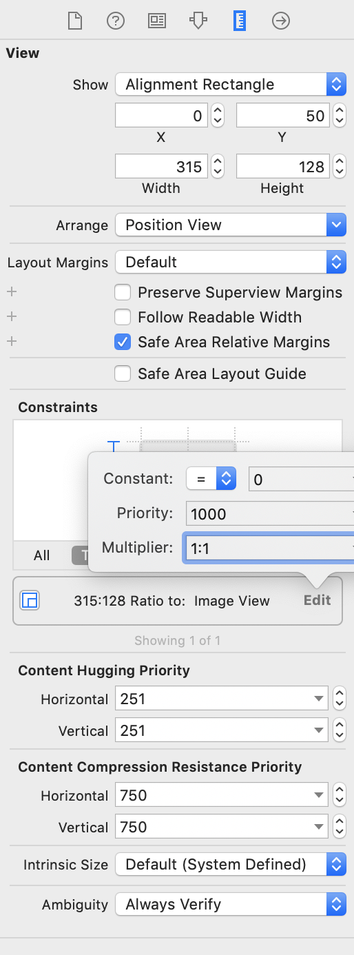Open the Connections inspector arrow icon
This screenshot has height=955, width=354.
click(280, 21)
